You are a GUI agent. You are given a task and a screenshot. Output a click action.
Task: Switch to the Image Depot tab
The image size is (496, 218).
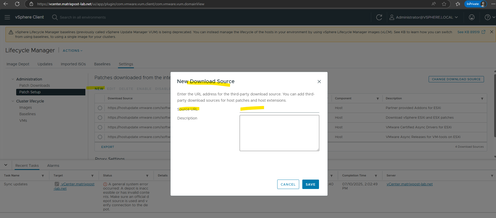tap(18, 64)
